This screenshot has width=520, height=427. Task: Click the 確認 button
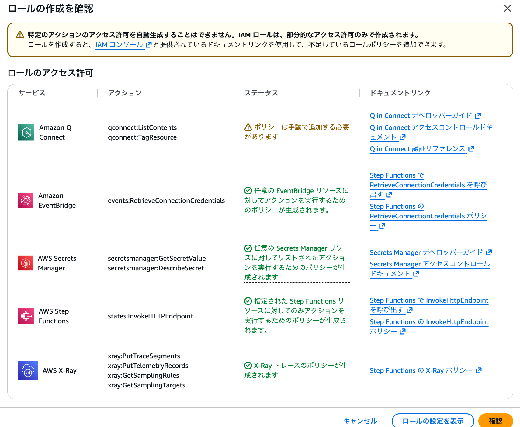(x=496, y=421)
